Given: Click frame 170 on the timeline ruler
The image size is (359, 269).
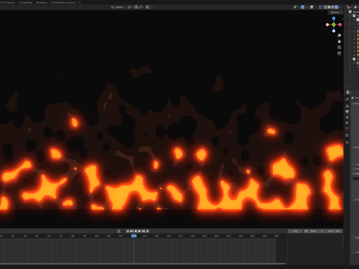Looking at the screenshot, I should 180,235.
